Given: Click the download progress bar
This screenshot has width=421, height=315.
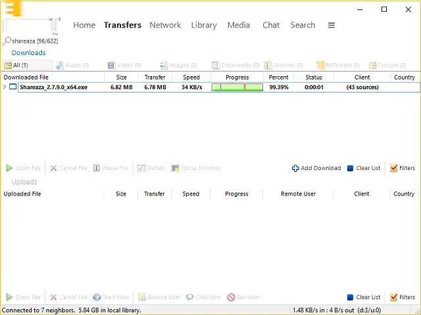Looking at the screenshot, I should click(237, 87).
